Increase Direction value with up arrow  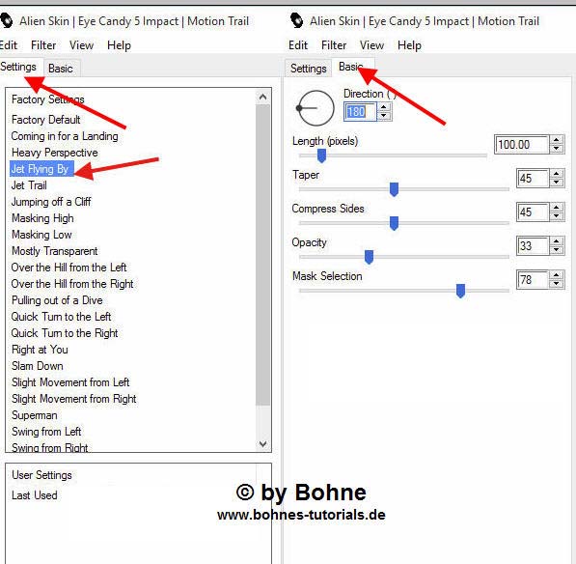click(x=384, y=107)
